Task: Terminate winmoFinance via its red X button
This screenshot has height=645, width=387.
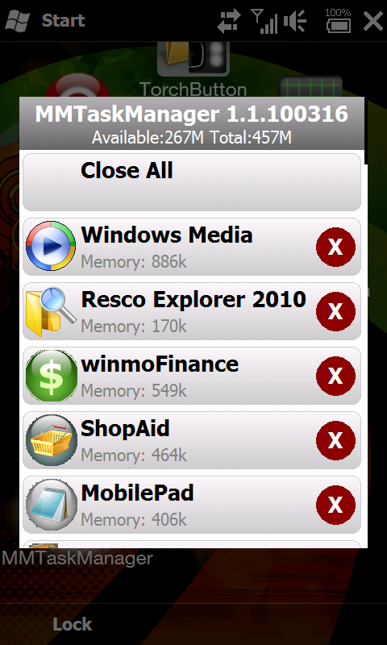Action: click(335, 377)
